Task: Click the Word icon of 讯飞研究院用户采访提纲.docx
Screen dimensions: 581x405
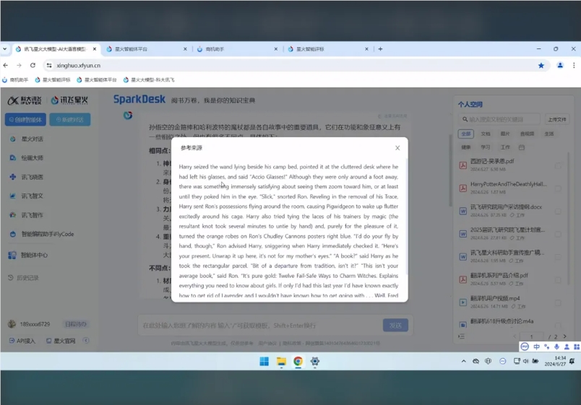Action: 462,211
